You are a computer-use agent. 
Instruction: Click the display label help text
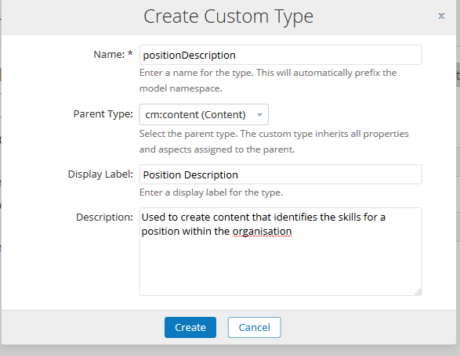[211, 192]
